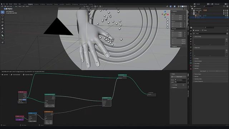The height and width of the screenshot is (129, 229).
Task: Select the Cursor tool in viewport toolbar
Action: 3,15
